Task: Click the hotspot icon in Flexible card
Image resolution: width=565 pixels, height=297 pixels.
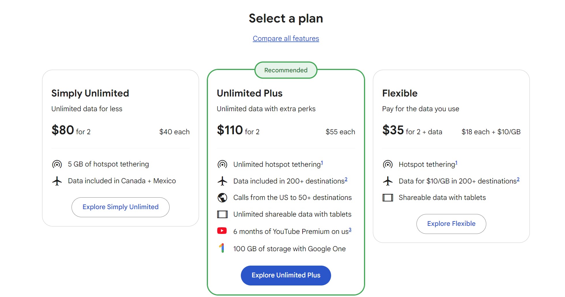Action: click(x=388, y=164)
